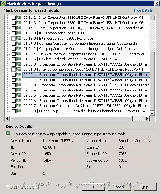Select the 02:00.3 Broadcom NetXtreme row
The height and width of the screenshot is (194, 161).
click(x=86, y=85)
